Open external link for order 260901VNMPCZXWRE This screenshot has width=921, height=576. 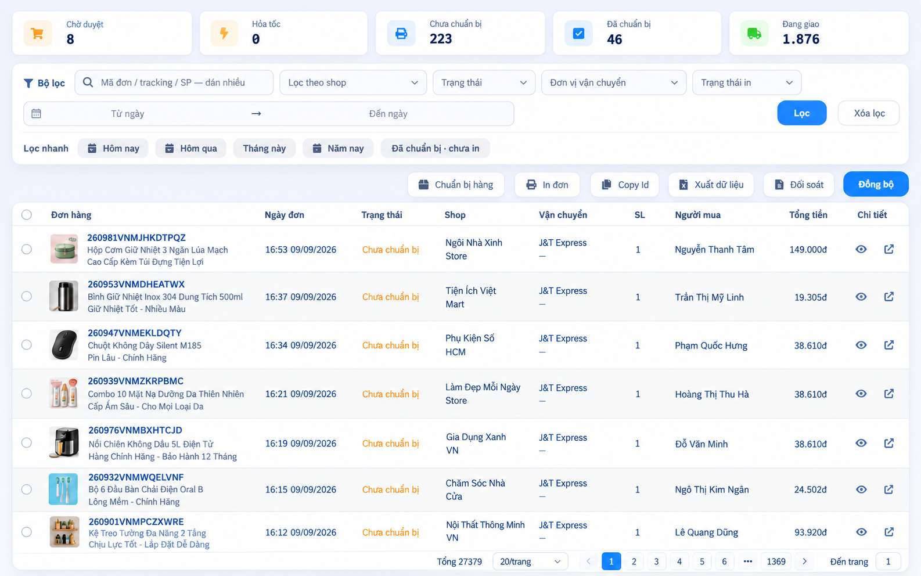pyautogui.click(x=888, y=532)
